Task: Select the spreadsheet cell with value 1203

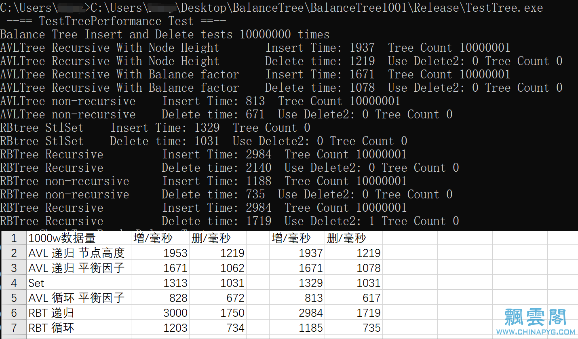Action: [x=160, y=328]
